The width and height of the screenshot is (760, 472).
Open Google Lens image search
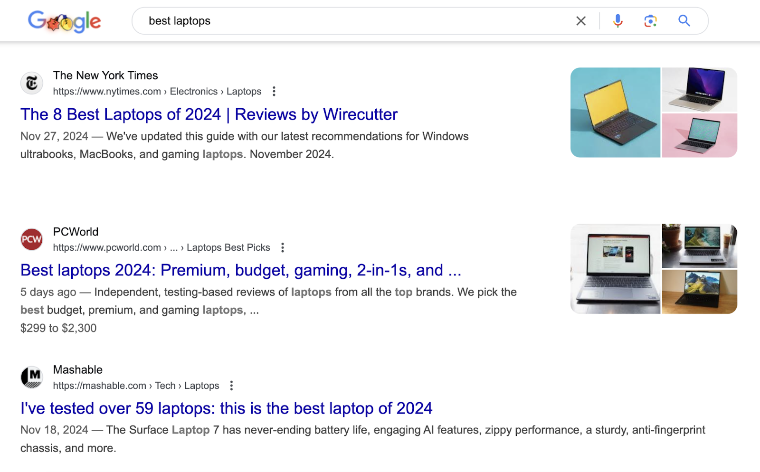coord(650,21)
